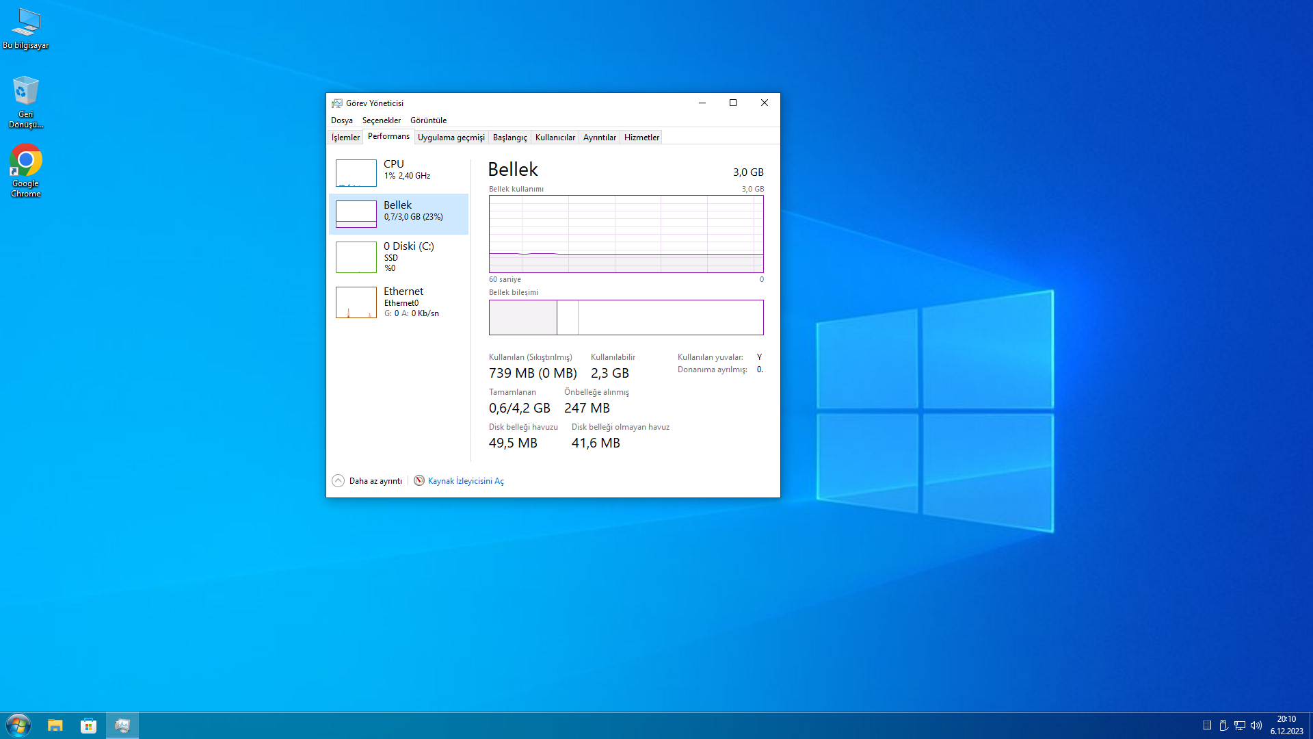Select the Ethernet graph thumbnail
The height and width of the screenshot is (739, 1313).
(356, 302)
